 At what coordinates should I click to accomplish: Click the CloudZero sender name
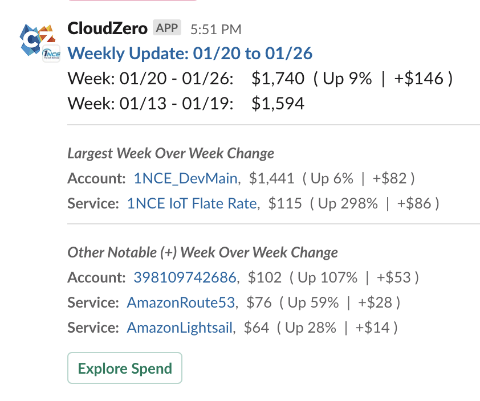[107, 27]
